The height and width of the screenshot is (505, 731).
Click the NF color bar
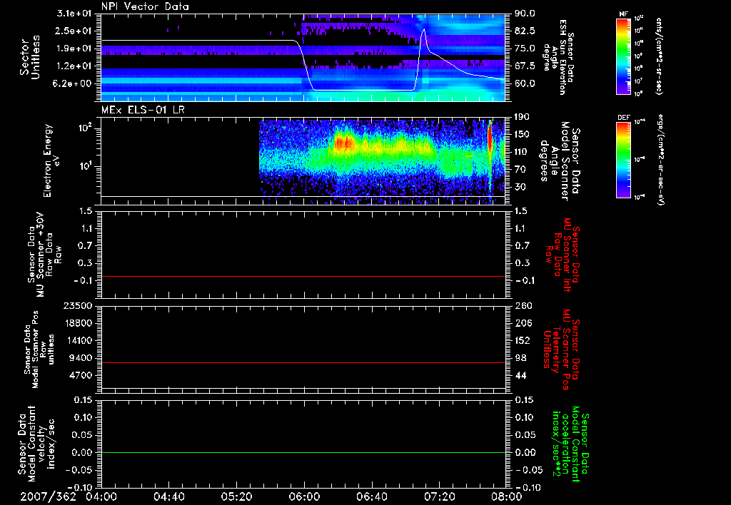point(623,56)
